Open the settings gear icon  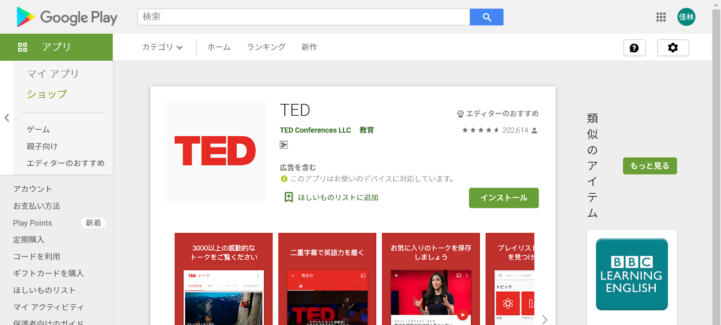tap(673, 48)
